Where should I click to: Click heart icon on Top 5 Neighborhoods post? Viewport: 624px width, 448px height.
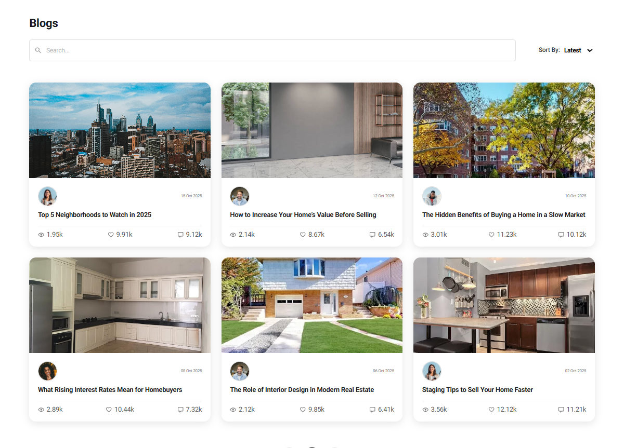pyautogui.click(x=111, y=235)
